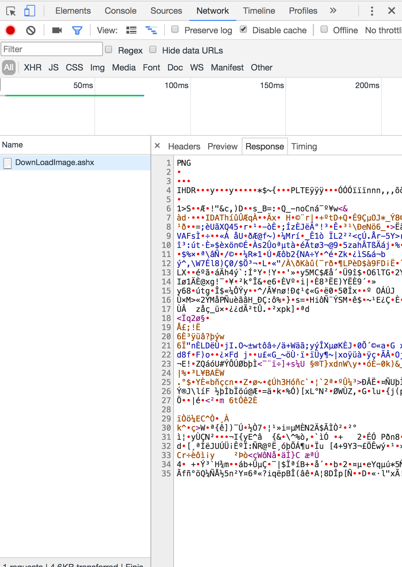Click the 100ms timeline label
Screen dimensions: 402x567
[x=176, y=85]
